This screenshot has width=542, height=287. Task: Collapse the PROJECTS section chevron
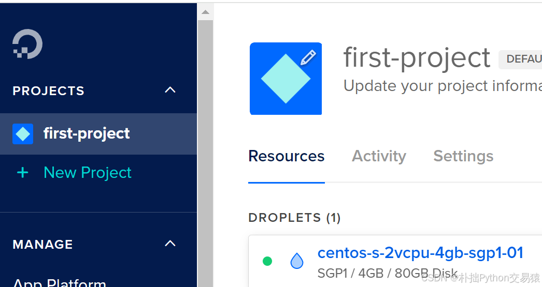click(x=170, y=90)
